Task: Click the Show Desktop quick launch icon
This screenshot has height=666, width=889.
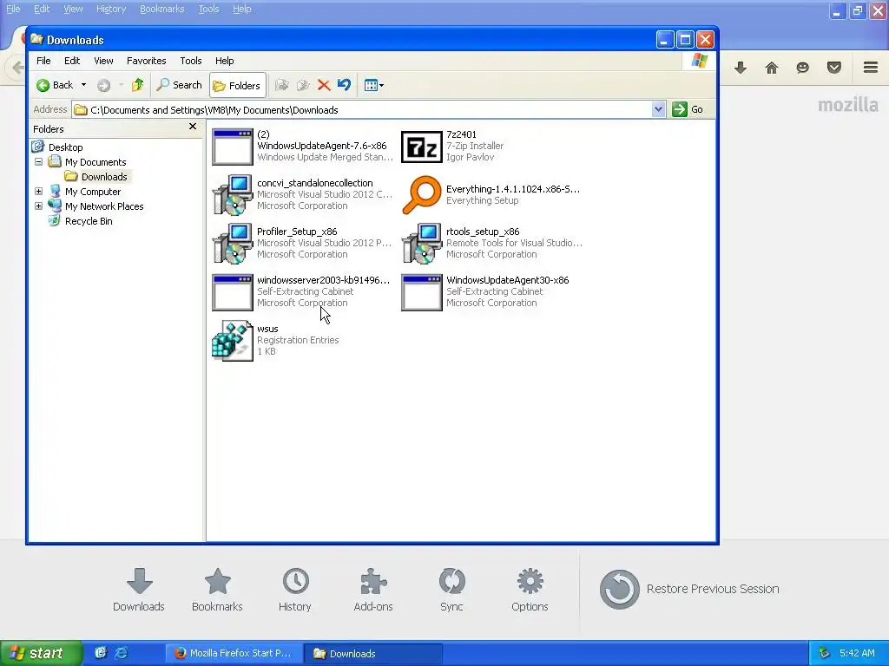Action: point(101,653)
